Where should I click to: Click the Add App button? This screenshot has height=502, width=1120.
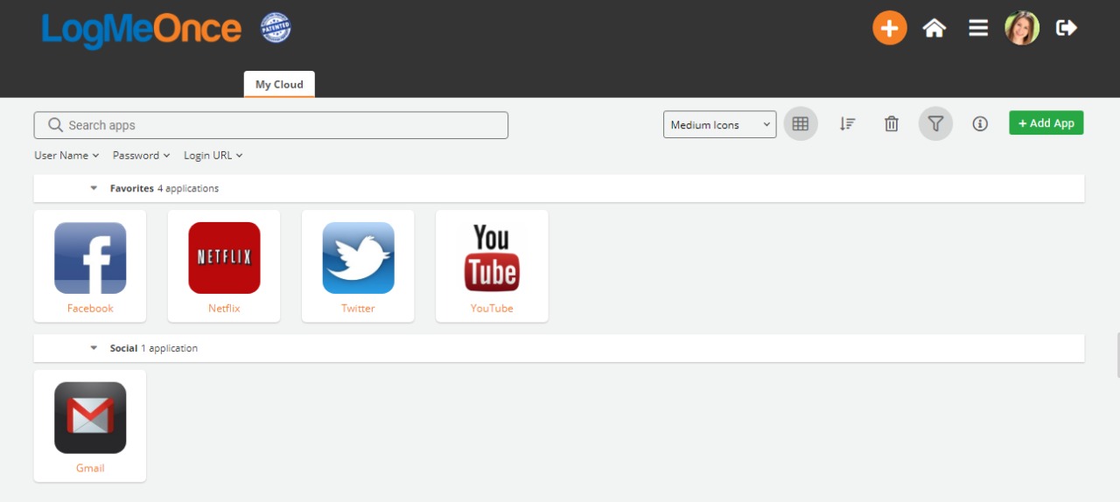point(1046,123)
